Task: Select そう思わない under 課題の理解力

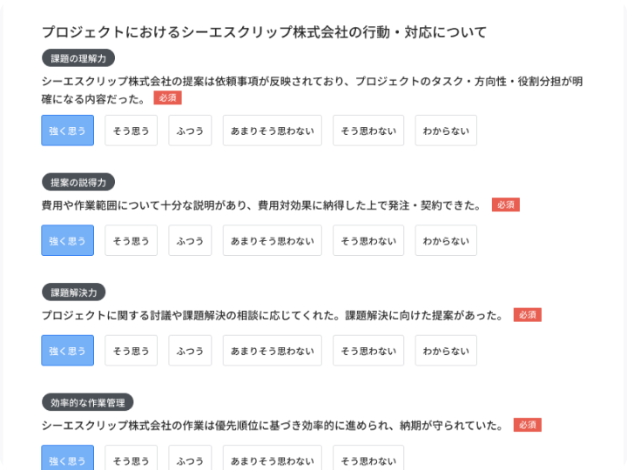Action: [x=368, y=131]
